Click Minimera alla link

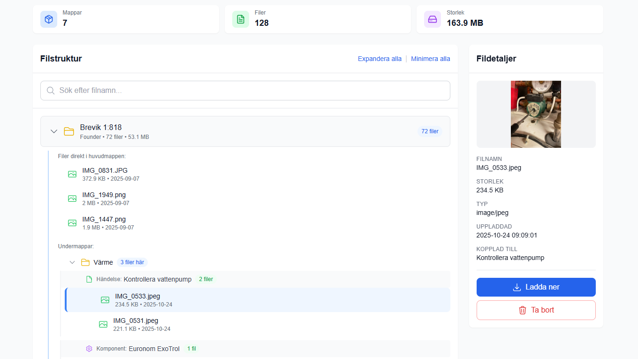(431, 59)
